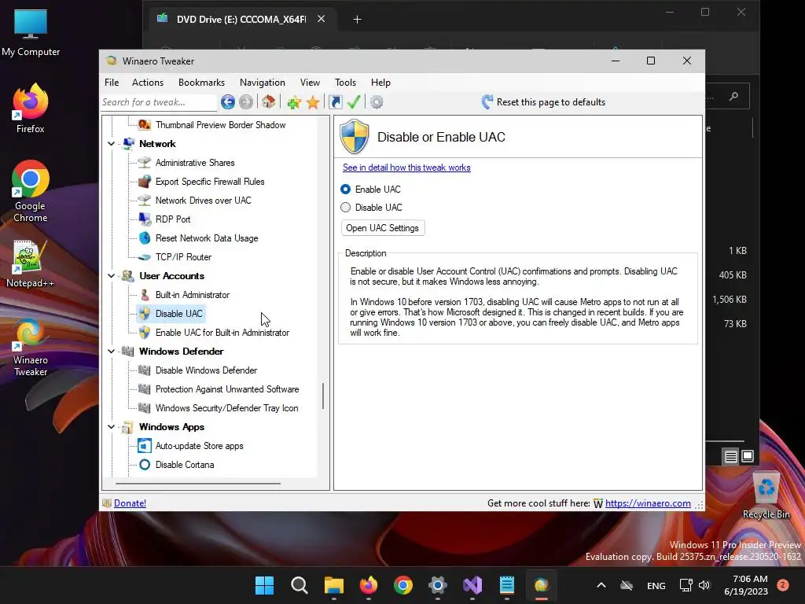Open the View menu
Screen dimensions: 805x604
310,82
